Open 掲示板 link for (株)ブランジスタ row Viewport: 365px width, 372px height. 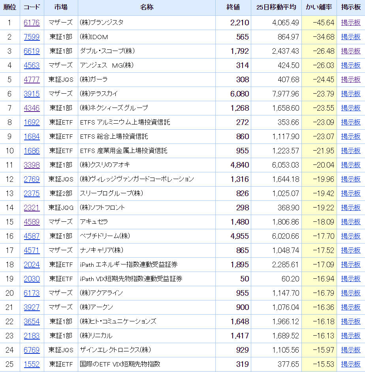(351, 23)
